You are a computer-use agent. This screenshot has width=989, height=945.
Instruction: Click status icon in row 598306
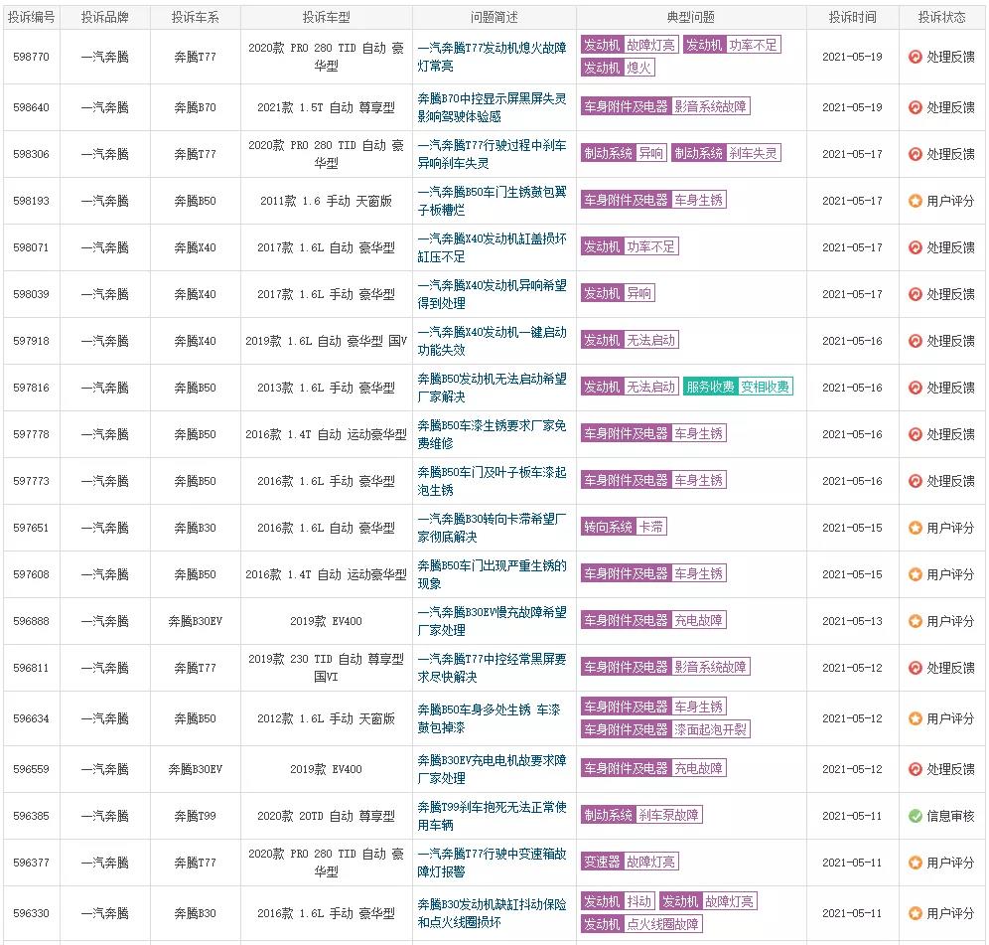click(x=915, y=154)
